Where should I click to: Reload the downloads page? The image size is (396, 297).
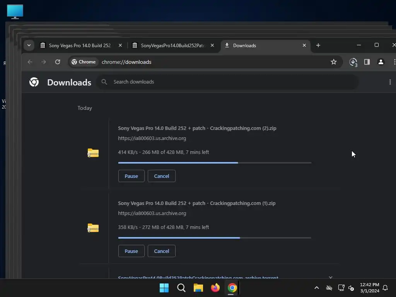58,62
